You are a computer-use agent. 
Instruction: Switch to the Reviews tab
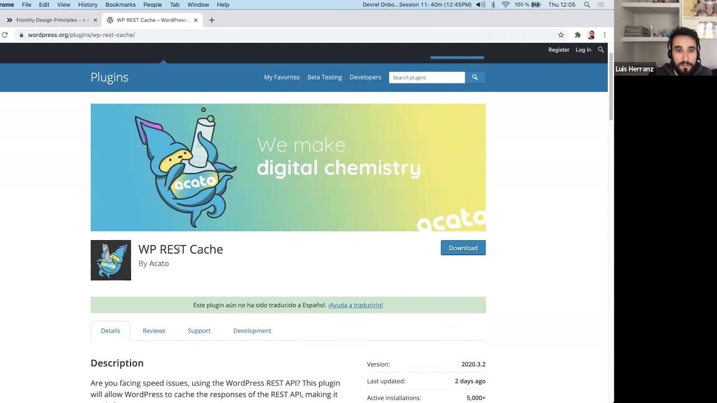point(153,331)
